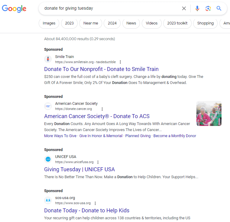Open Become a Monthly Donor sitelink

(175, 136)
